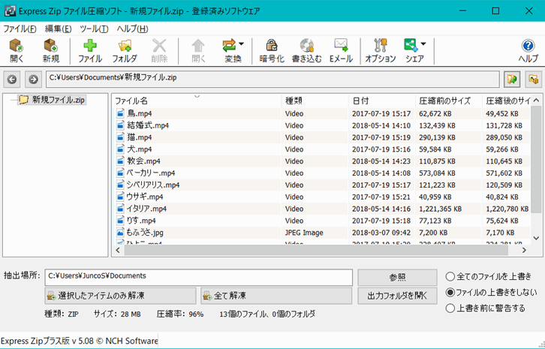Click the grey up-arrow 開く toolbar icon
The image size is (545, 349).
click(198, 51)
